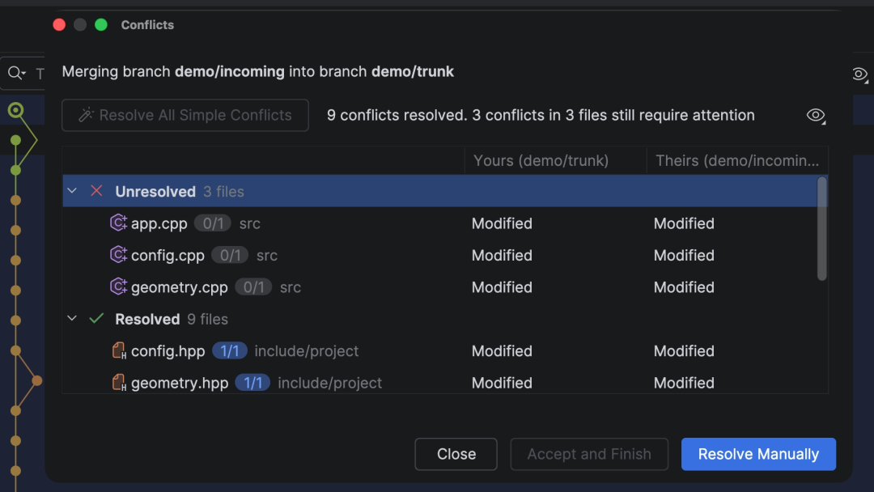The width and height of the screenshot is (874, 492).
Task: Collapse the Resolved files group
Action: [72, 318]
